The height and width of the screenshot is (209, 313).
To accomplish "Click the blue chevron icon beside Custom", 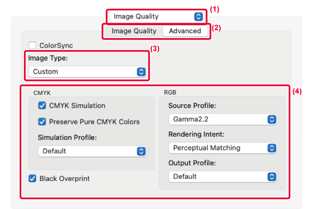I will [x=141, y=71].
